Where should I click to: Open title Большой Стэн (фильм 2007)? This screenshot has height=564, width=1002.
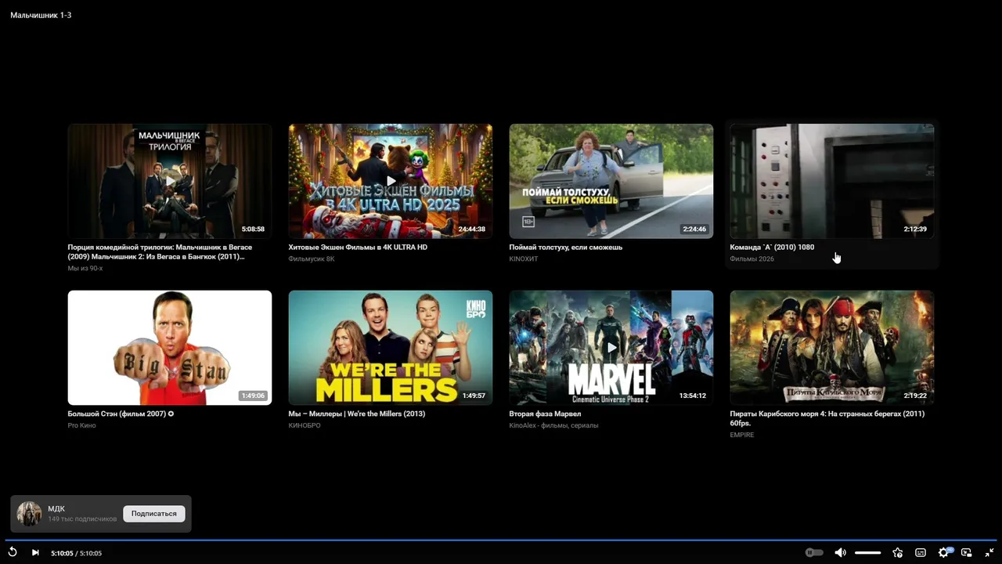[x=121, y=414]
